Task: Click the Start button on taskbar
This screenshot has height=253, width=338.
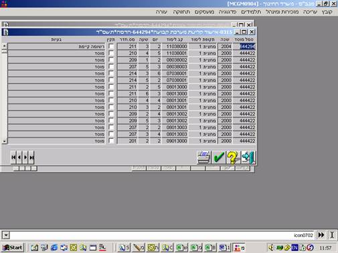Action: click(x=13, y=248)
